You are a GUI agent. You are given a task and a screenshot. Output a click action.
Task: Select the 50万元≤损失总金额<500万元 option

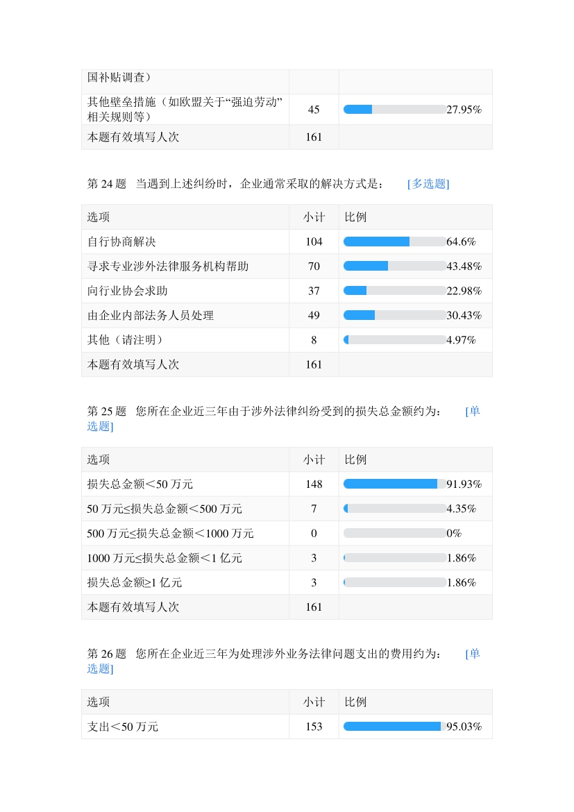164,509
